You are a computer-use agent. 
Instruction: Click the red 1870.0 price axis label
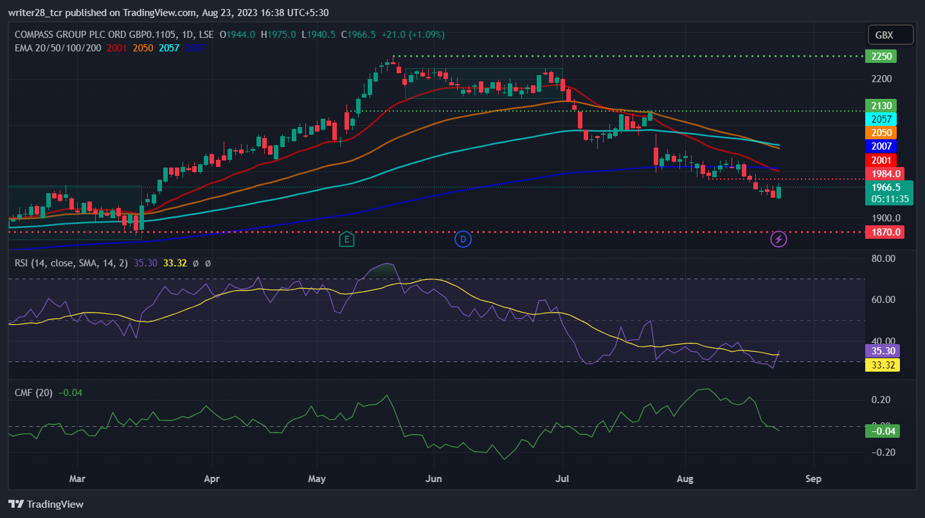point(885,232)
